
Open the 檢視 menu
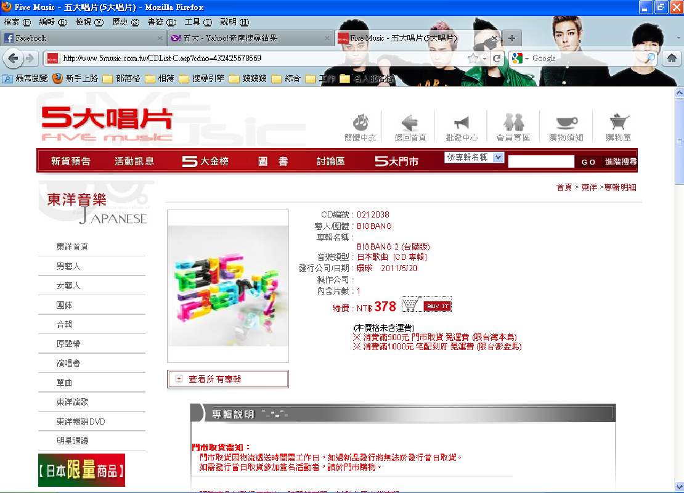pyautogui.click(x=89, y=22)
